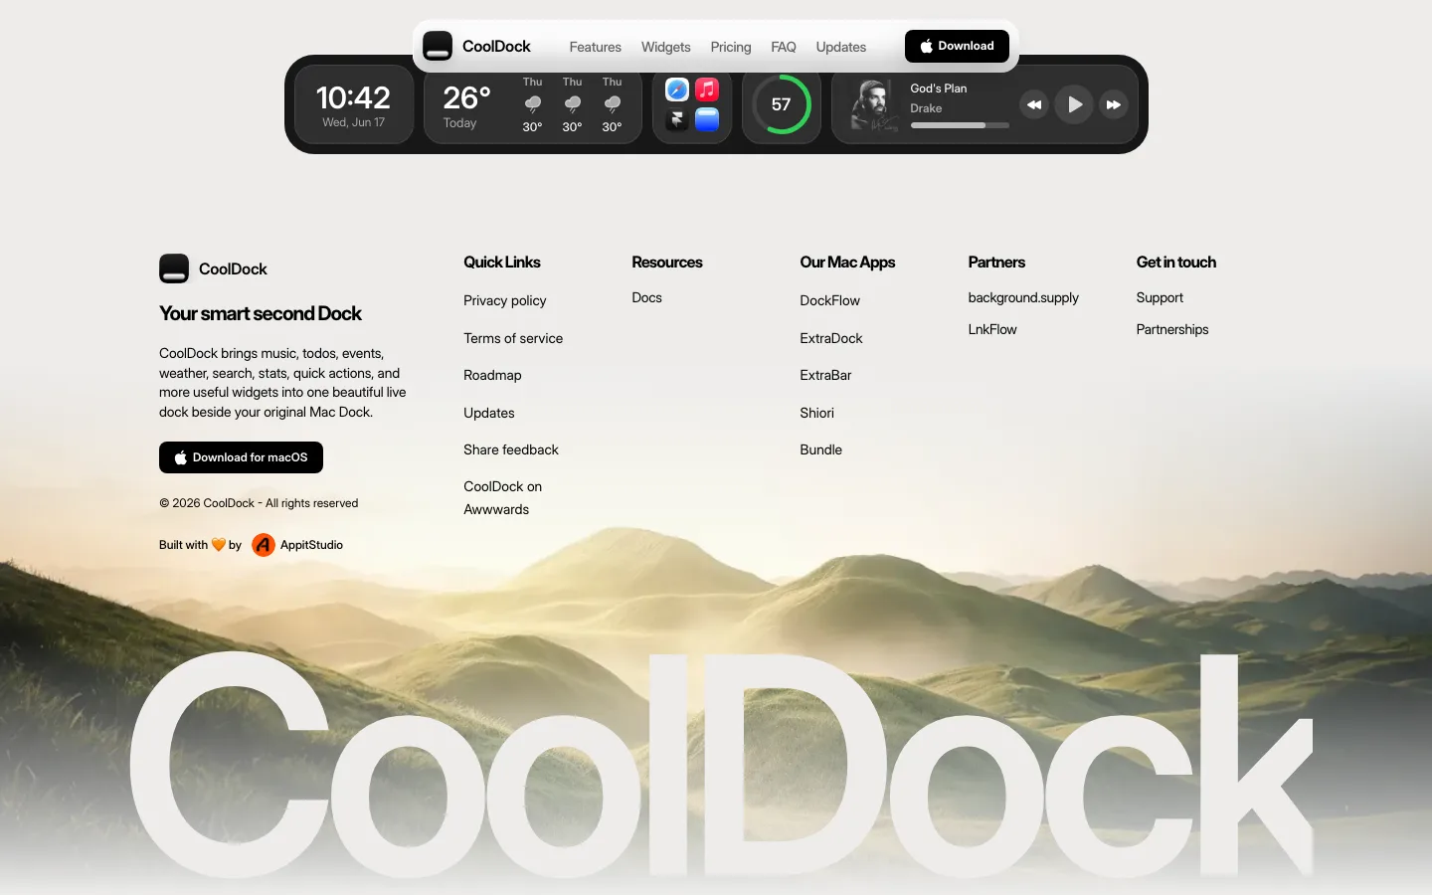The image size is (1432, 895).
Task: Open the background.supply partner link
Action: coord(1023,297)
